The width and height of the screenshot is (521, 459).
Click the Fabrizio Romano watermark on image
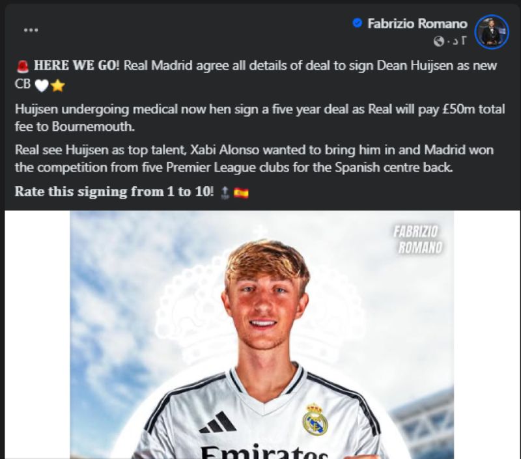[x=417, y=240]
